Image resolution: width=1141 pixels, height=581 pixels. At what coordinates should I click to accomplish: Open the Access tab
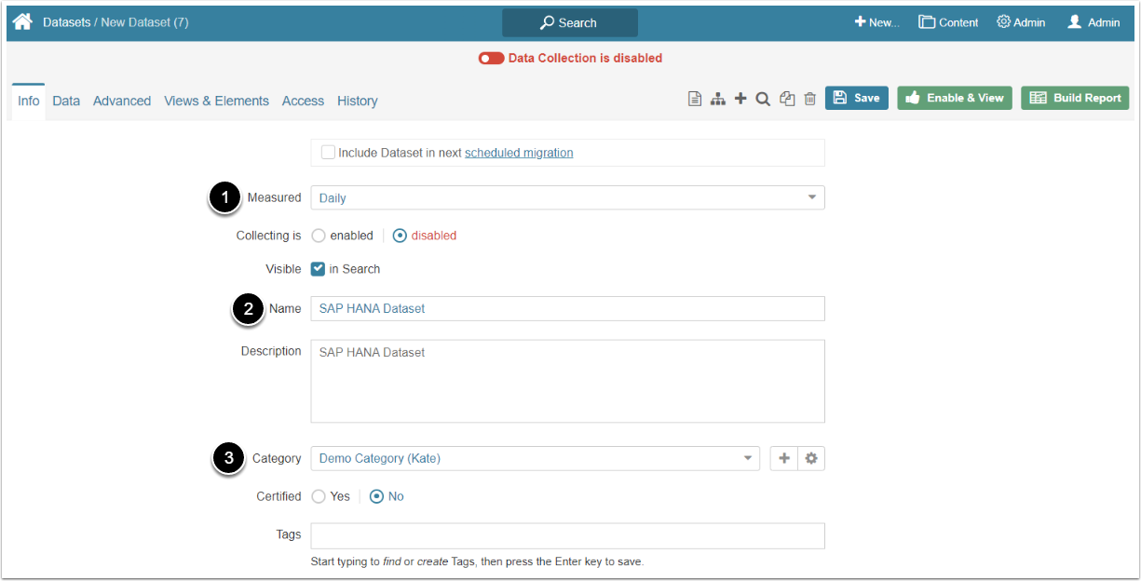tap(303, 101)
